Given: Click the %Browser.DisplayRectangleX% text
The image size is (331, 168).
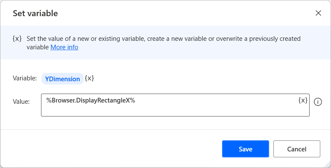Looking at the screenshot, I should tap(91, 100).
